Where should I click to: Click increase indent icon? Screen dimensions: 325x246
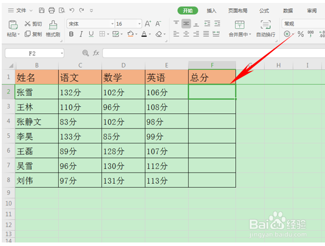pyautogui.click(x=217, y=23)
